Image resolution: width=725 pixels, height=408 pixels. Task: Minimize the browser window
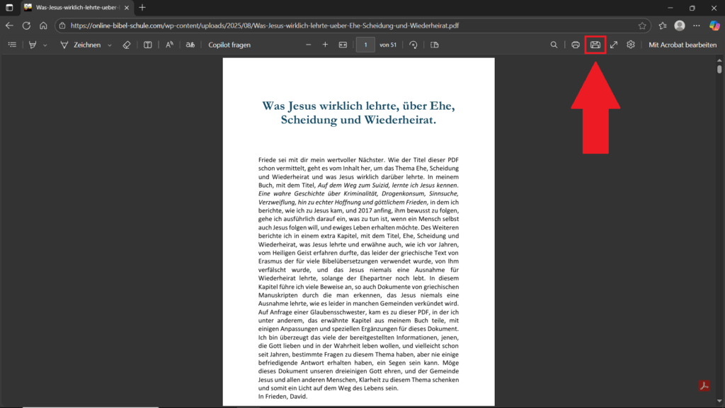(670, 8)
